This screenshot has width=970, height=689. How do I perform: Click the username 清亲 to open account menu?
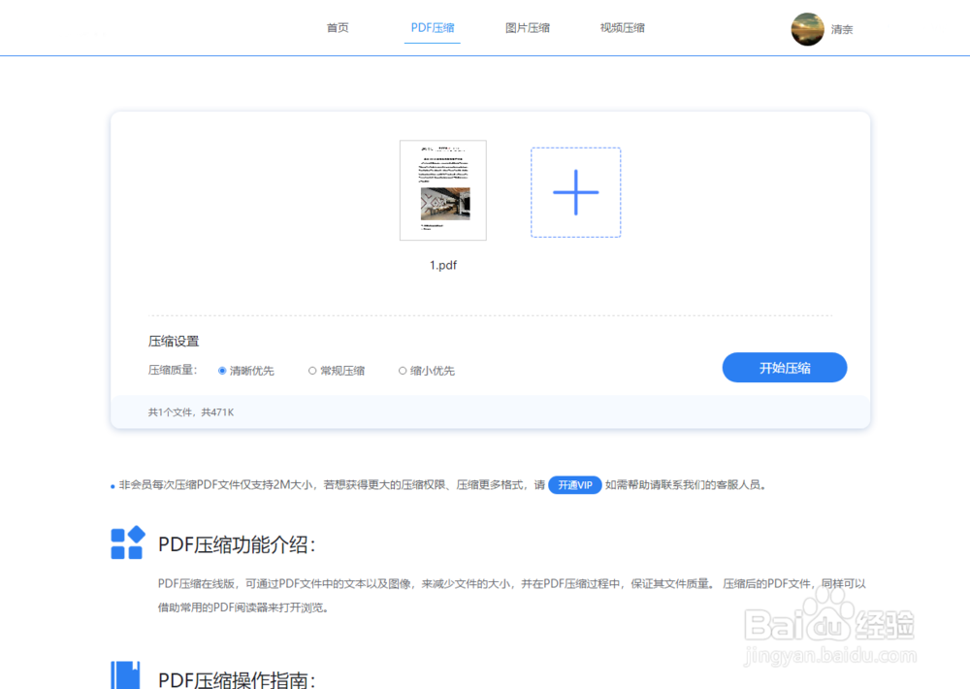point(841,29)
